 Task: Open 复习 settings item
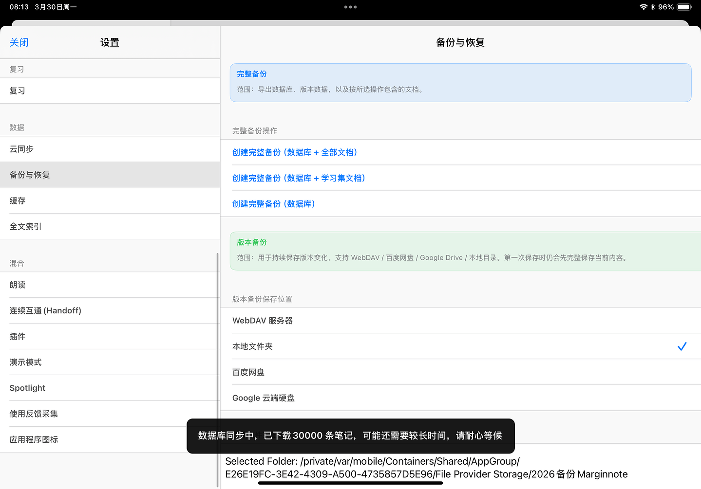[x=18, y=91]
